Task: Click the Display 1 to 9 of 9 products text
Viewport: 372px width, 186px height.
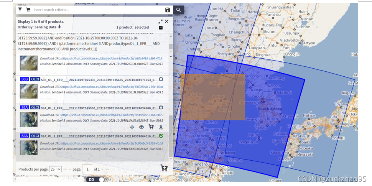Action: tap(41, 21)
